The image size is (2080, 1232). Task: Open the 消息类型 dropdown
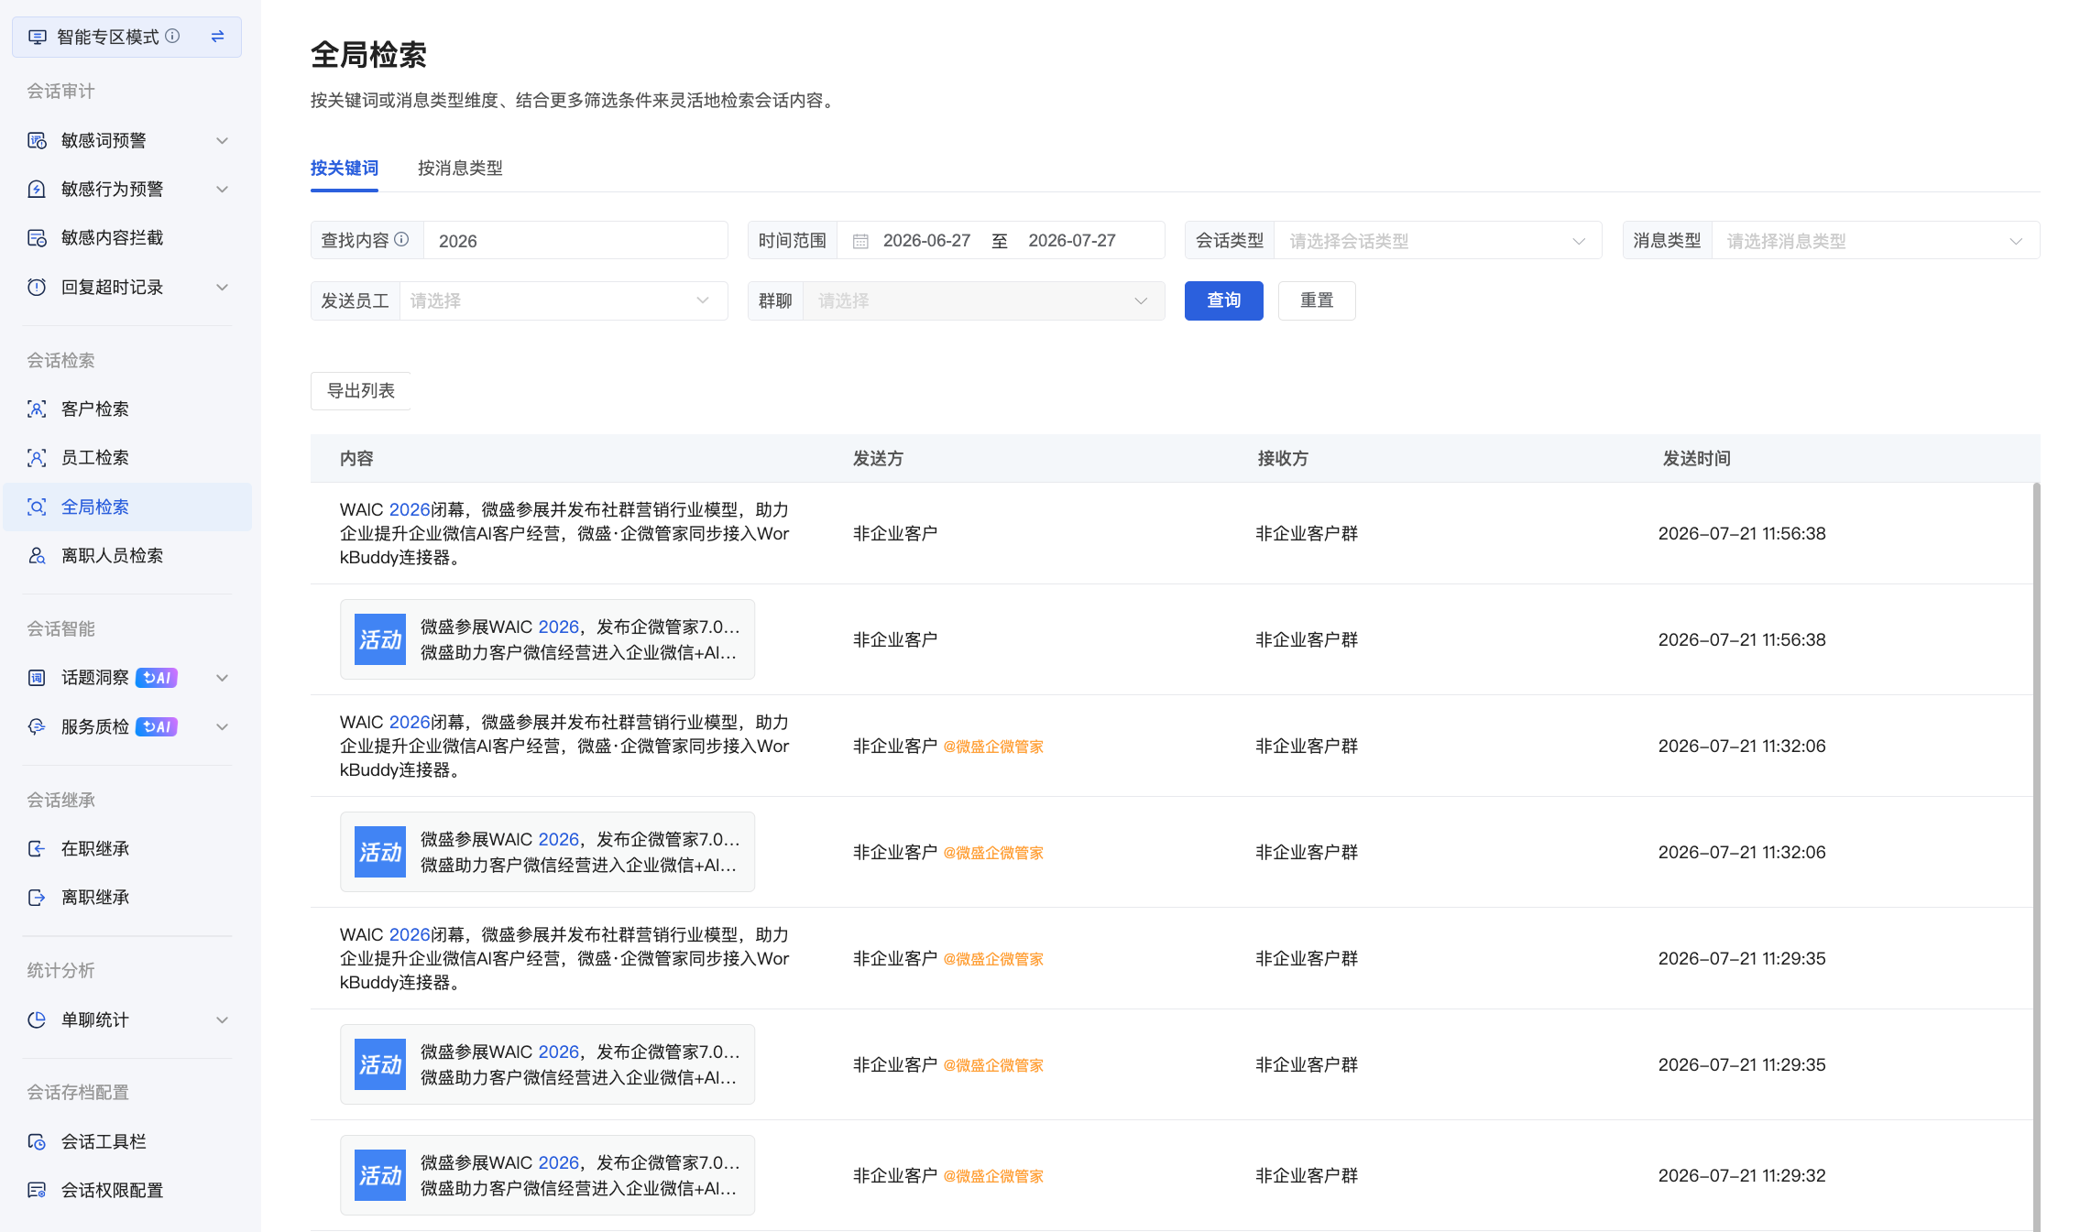click(x=1876, y=241)
